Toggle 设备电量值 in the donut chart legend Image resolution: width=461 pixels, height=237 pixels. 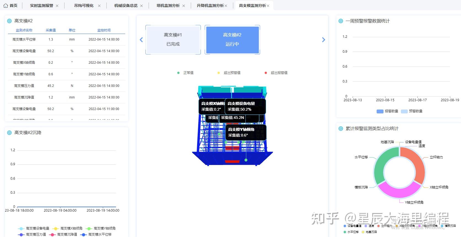tap(353, 226)
